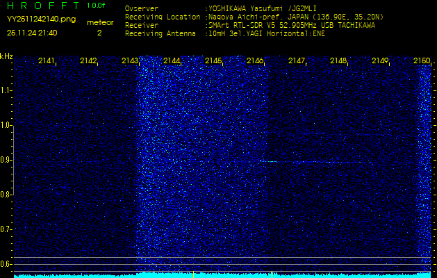Click the observer name YOSHIKAWA Yasufumi /JG2MLI
The width and height of the screenshot is (437, 278).
click(262, 8)
